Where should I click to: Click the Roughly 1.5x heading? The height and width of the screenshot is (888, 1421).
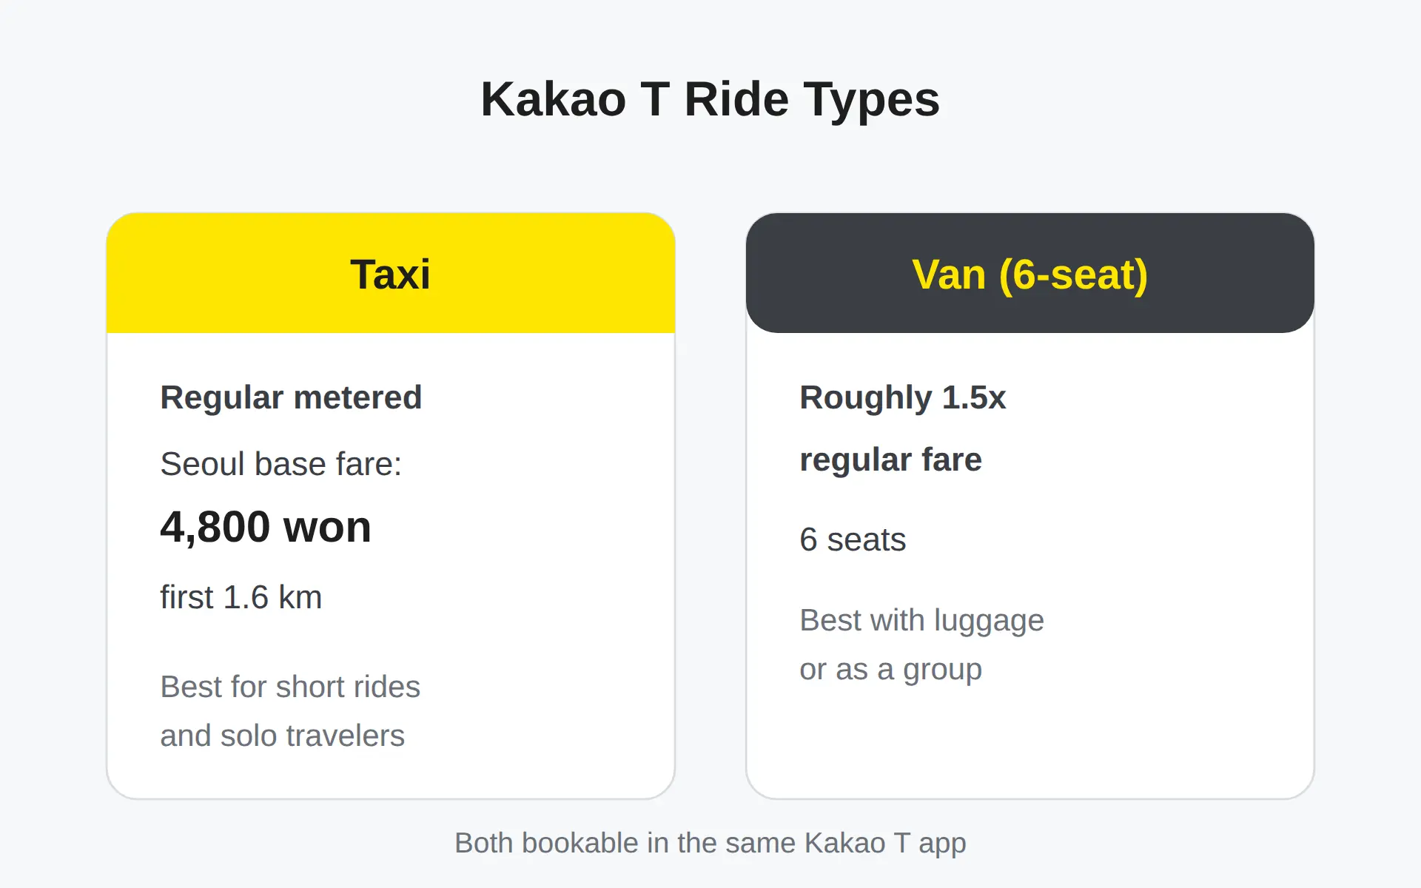[x=903, y=397]
